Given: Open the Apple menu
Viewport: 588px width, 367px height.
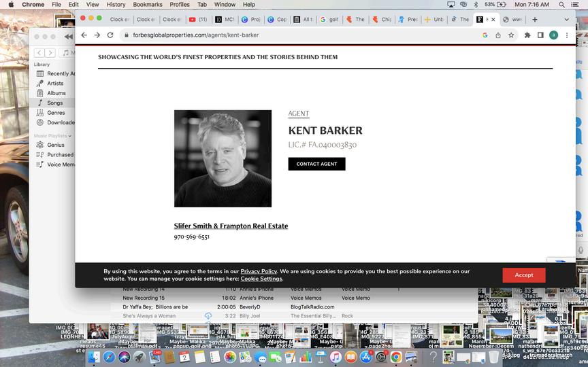Looking at the screenshot, I should pos(11,5).
